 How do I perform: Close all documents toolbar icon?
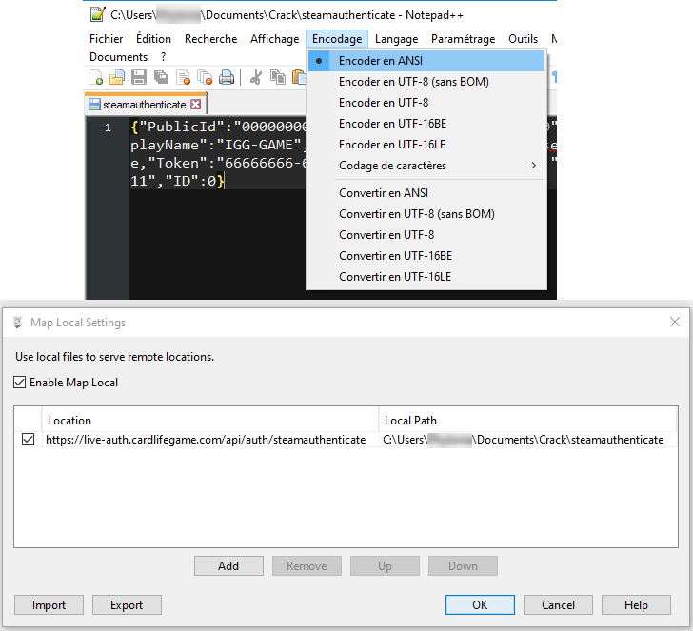[x=205, y=77]
